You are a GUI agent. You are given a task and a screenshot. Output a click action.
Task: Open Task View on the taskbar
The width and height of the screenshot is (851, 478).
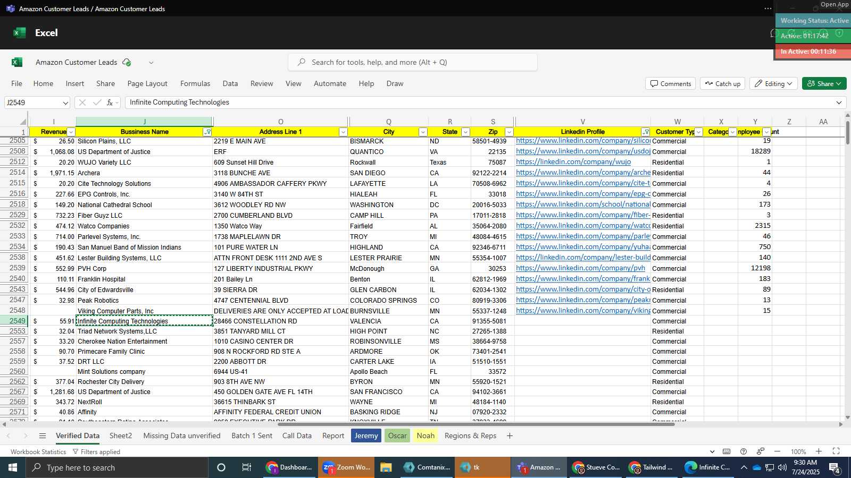(246, 467)
